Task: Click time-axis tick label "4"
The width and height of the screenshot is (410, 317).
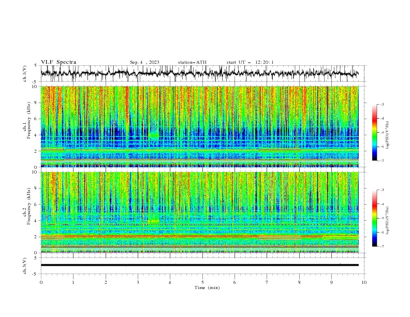Action: pos(170,282)
